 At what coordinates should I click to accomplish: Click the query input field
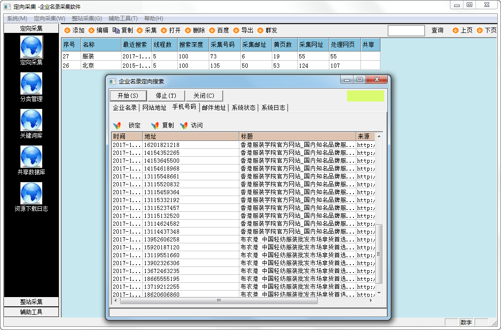coord(406,31)
